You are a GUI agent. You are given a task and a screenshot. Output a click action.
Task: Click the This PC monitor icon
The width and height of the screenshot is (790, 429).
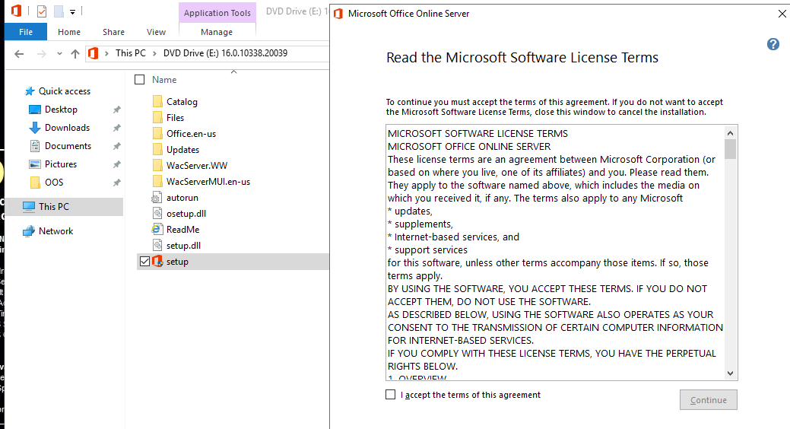click(x=29, y=207)
